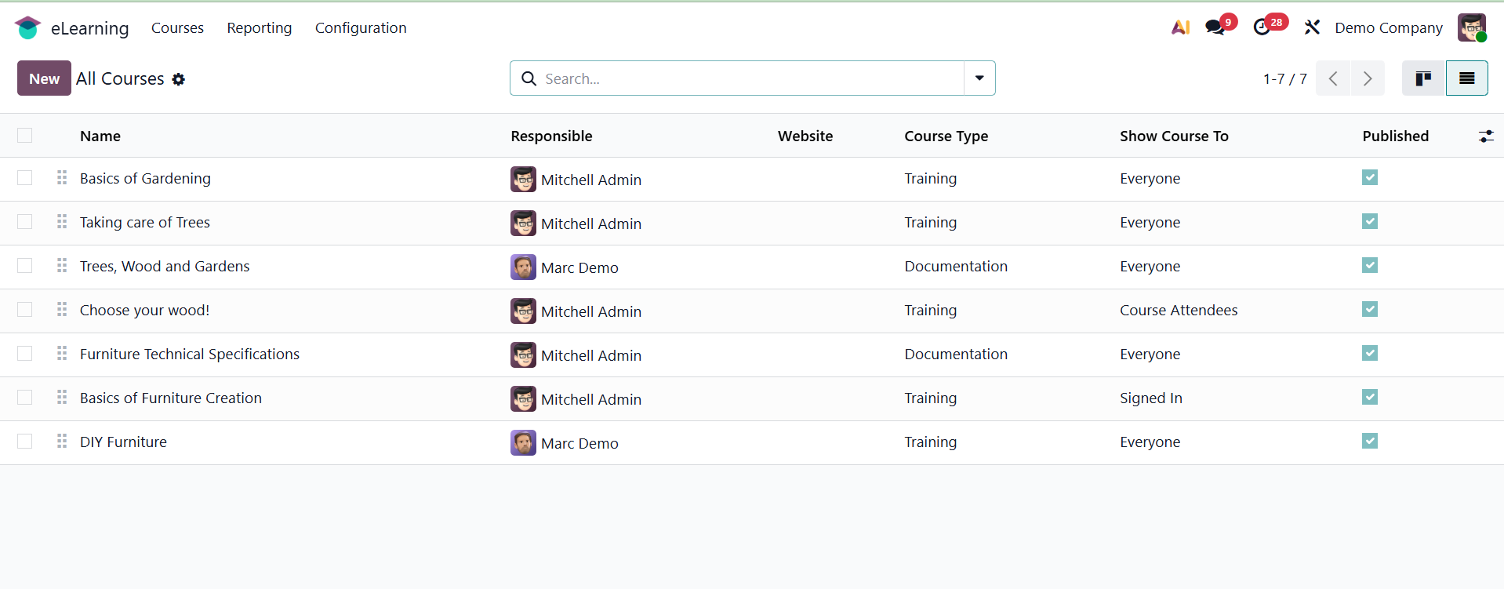Open the debug tools wrench icon
The height and width of the screenshot is (589, 1504).
pyautogui.click(x=1312, y=28)
